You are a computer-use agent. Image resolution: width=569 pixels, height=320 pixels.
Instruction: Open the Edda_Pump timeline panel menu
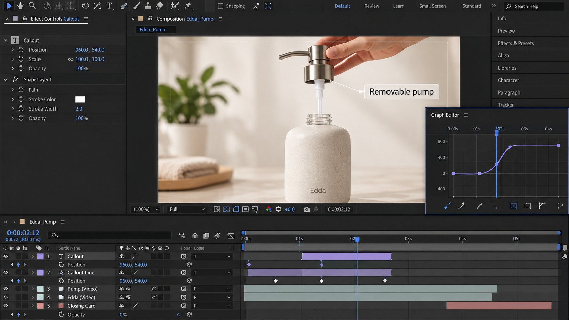63,222
